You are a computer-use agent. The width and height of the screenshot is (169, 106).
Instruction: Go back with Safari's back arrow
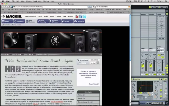pos(3,7)
